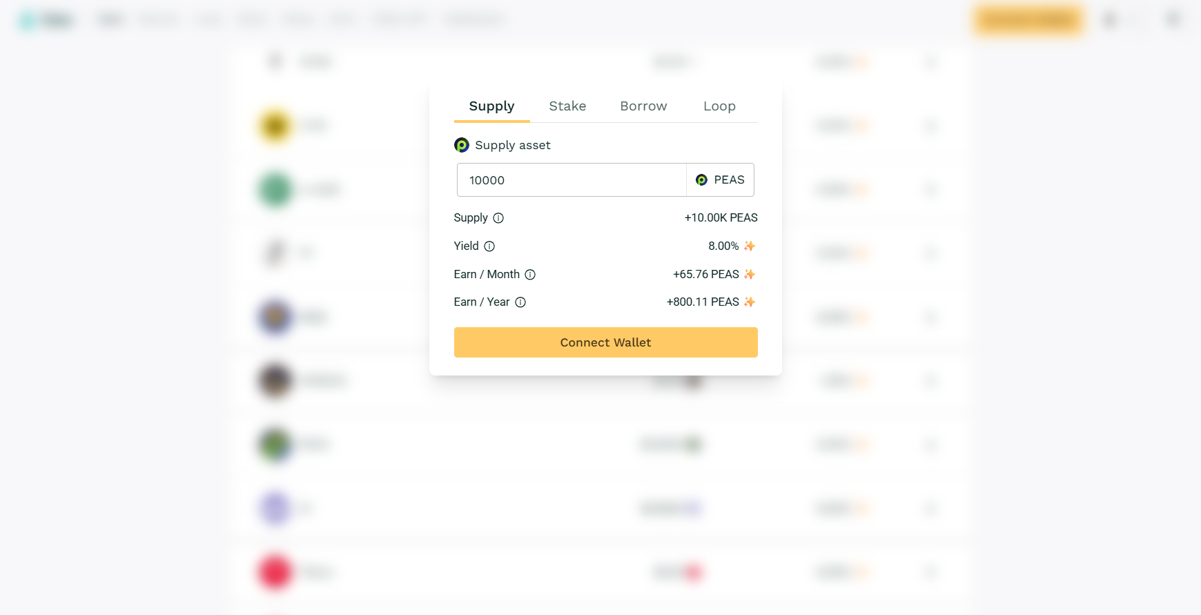Click the info icon next to Supply
The image size is (1201, 615).
pos(498,218)
